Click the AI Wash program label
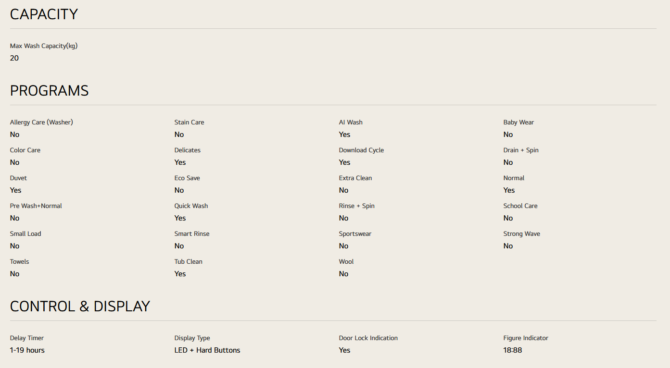 click(351, 123)
